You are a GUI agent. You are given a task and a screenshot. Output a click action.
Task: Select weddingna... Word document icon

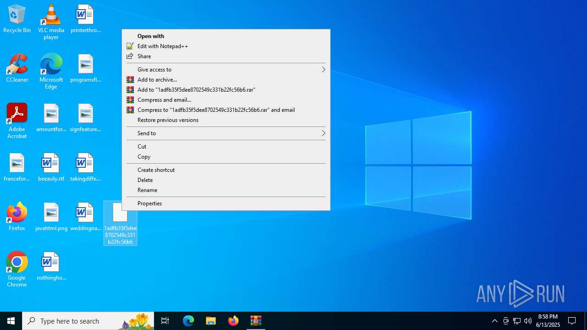point(85,217)
